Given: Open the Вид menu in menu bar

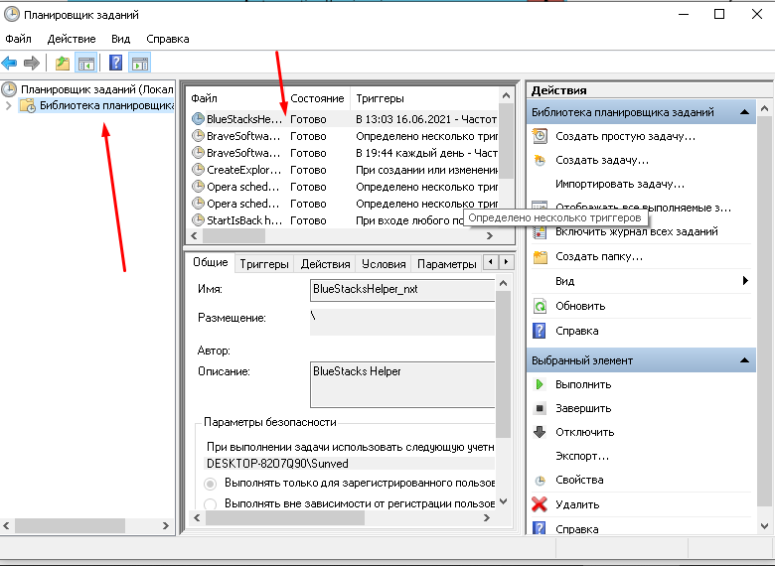Looking at the screenshot, I should pos(120,39).
